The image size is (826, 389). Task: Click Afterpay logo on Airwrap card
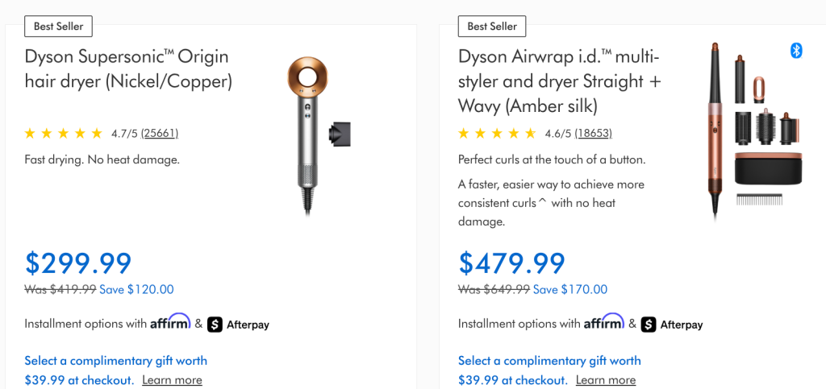coord(672,325)
